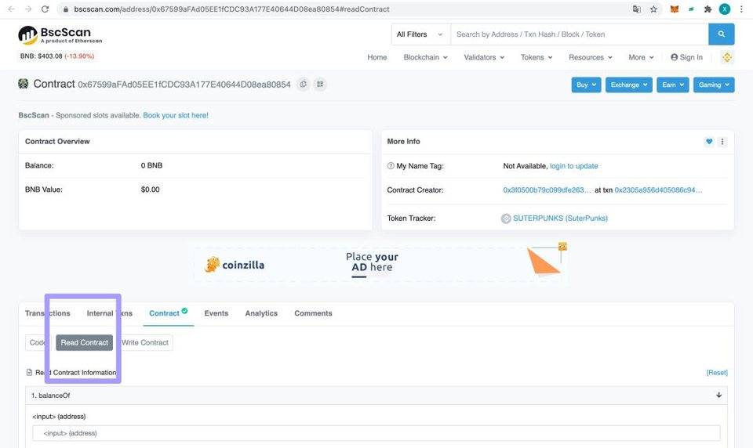Image resolution: width=753 pixels, height=448 pixels.
Task: Expand the Blockchain menu
Action: pos(425,57)
